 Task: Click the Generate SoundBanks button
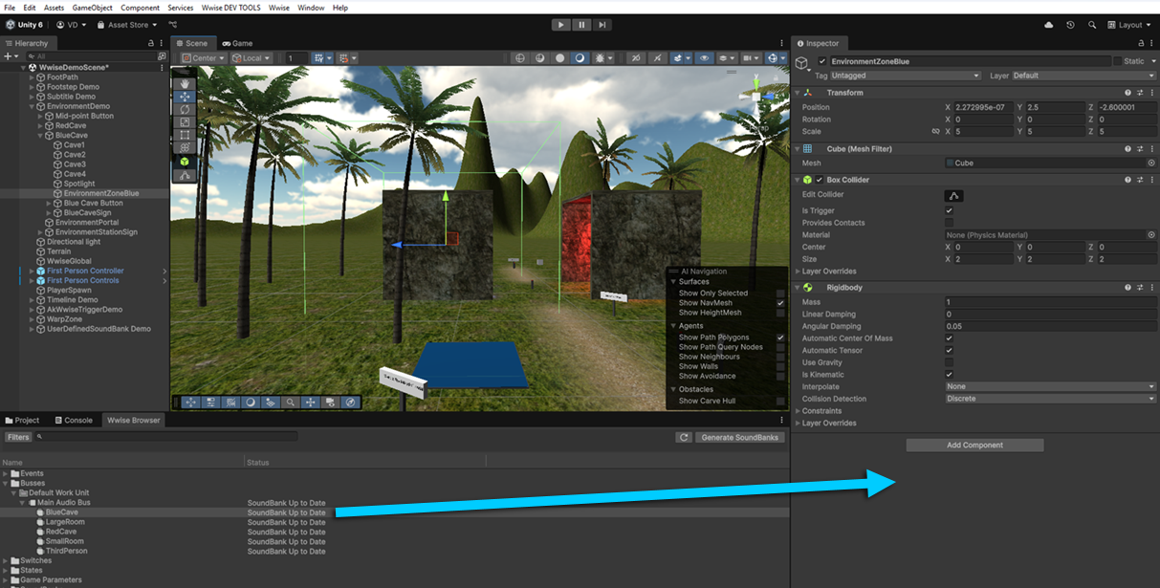(741, 437)
